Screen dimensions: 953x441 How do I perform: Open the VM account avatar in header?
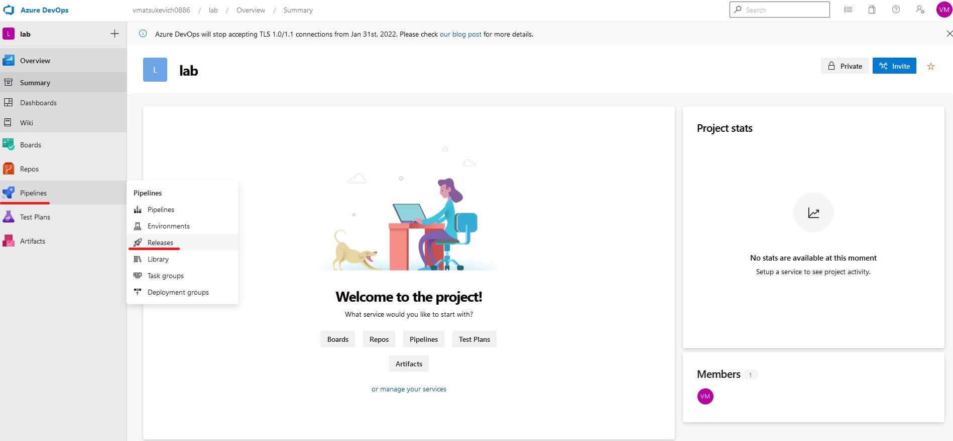point(944,10)
